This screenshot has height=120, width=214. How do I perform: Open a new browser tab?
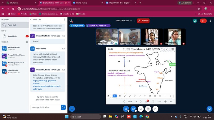pos(140,3)
